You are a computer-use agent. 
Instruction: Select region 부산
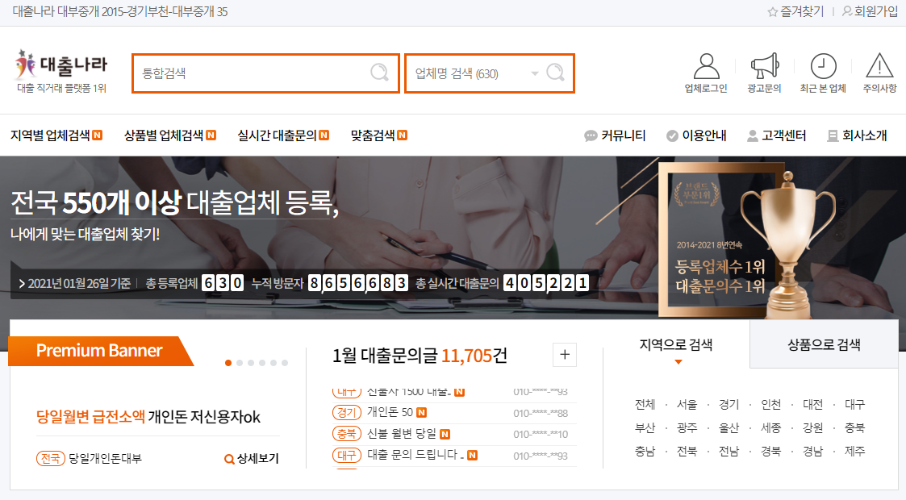645,428
